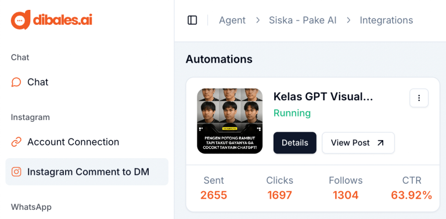
Task: Click the dibales.ai logo icon
Action: 20,20
